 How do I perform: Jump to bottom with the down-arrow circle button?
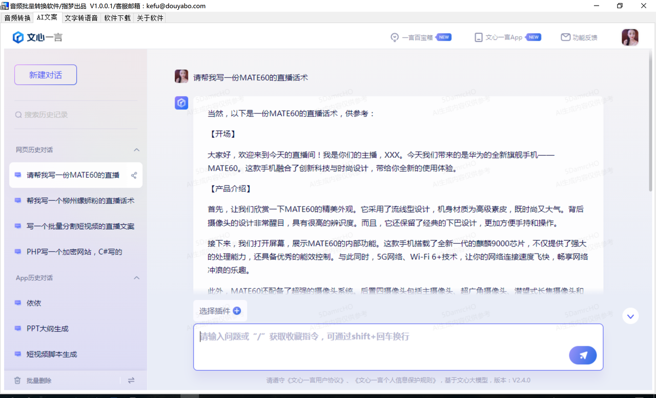630,316
